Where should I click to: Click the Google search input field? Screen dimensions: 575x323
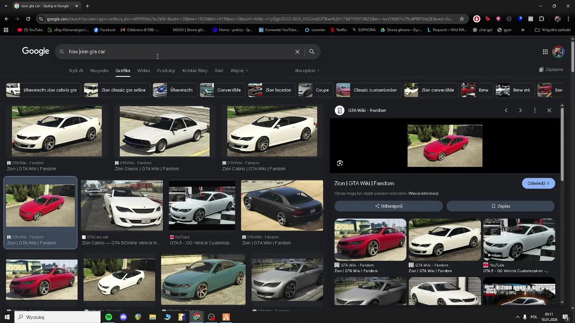(x=180, y=52)
